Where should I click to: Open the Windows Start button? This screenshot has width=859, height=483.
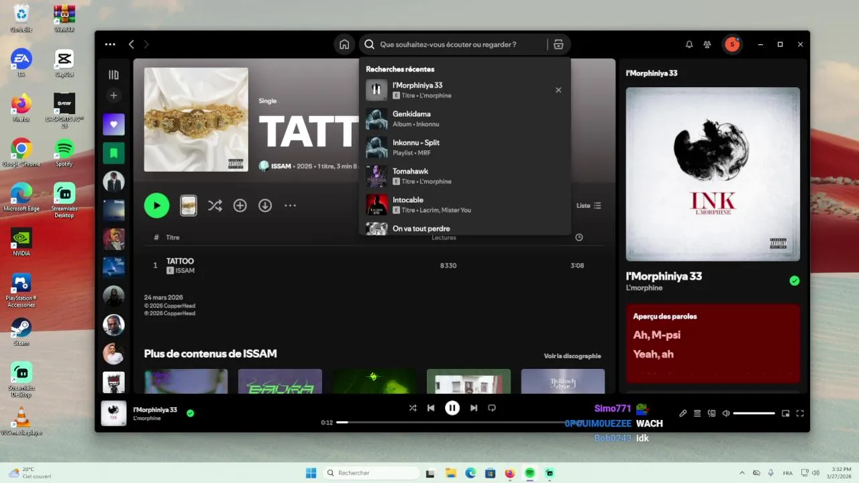pos(311,473)
